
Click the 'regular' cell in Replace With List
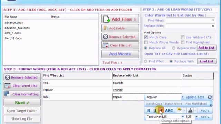tap(128, 97)
